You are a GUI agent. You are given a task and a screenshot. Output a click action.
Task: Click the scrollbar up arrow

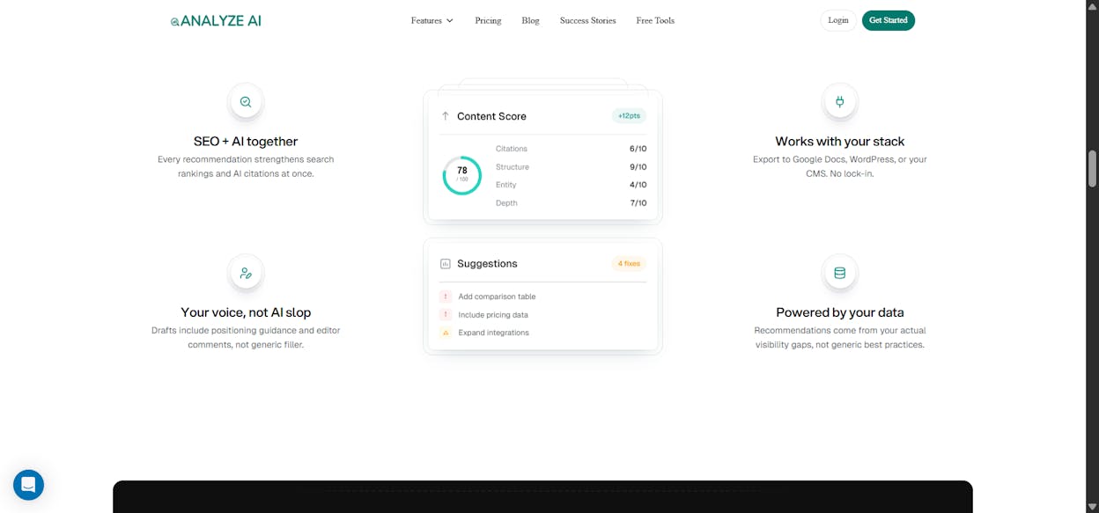pos(1092,5)
